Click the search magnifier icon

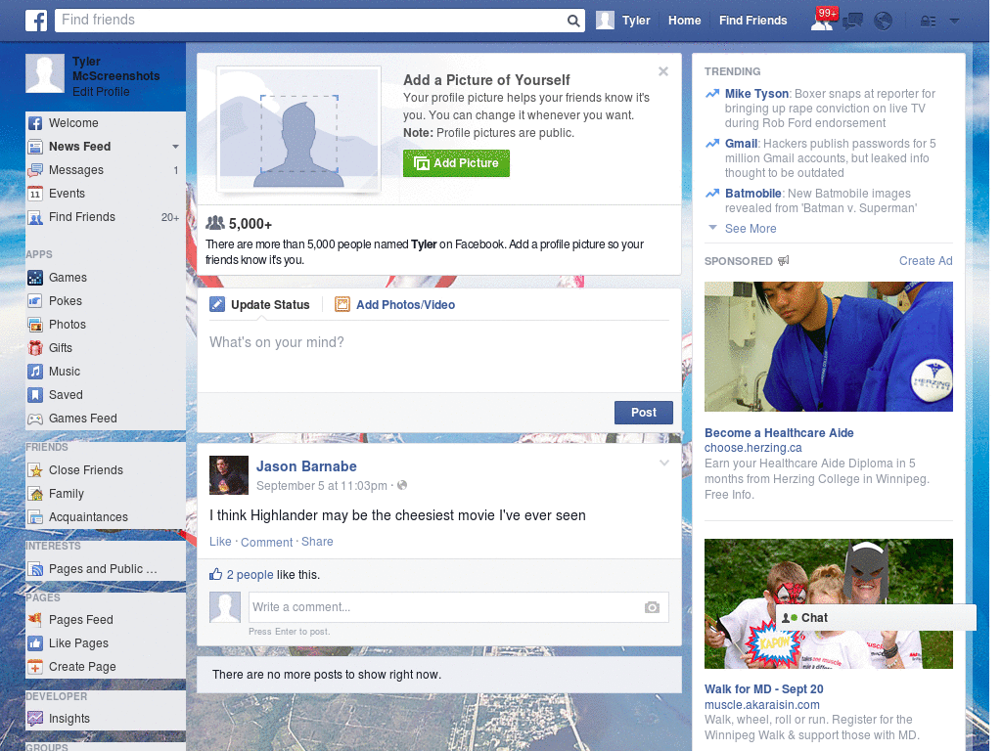[573, 22]
